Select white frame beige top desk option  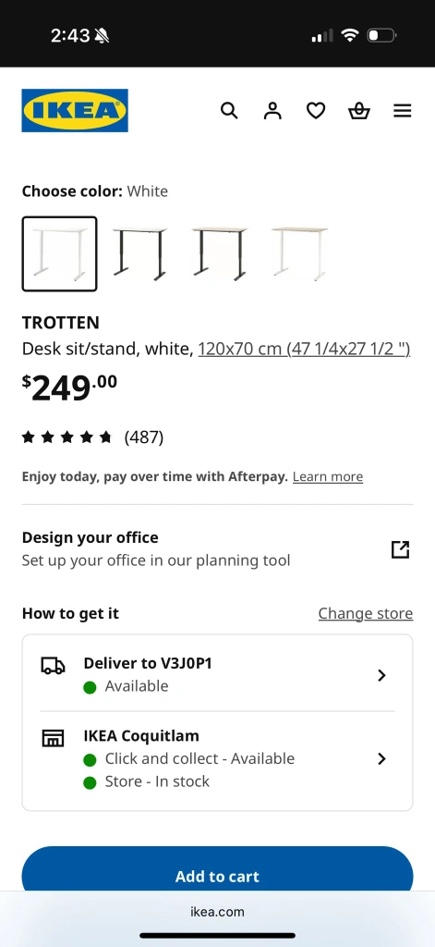point(299,253)
